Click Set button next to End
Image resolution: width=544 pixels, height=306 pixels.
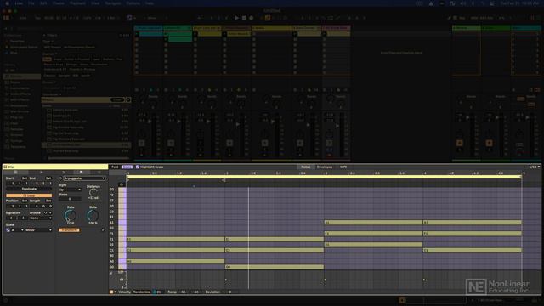pyautogui.click(x=48, y=178)
